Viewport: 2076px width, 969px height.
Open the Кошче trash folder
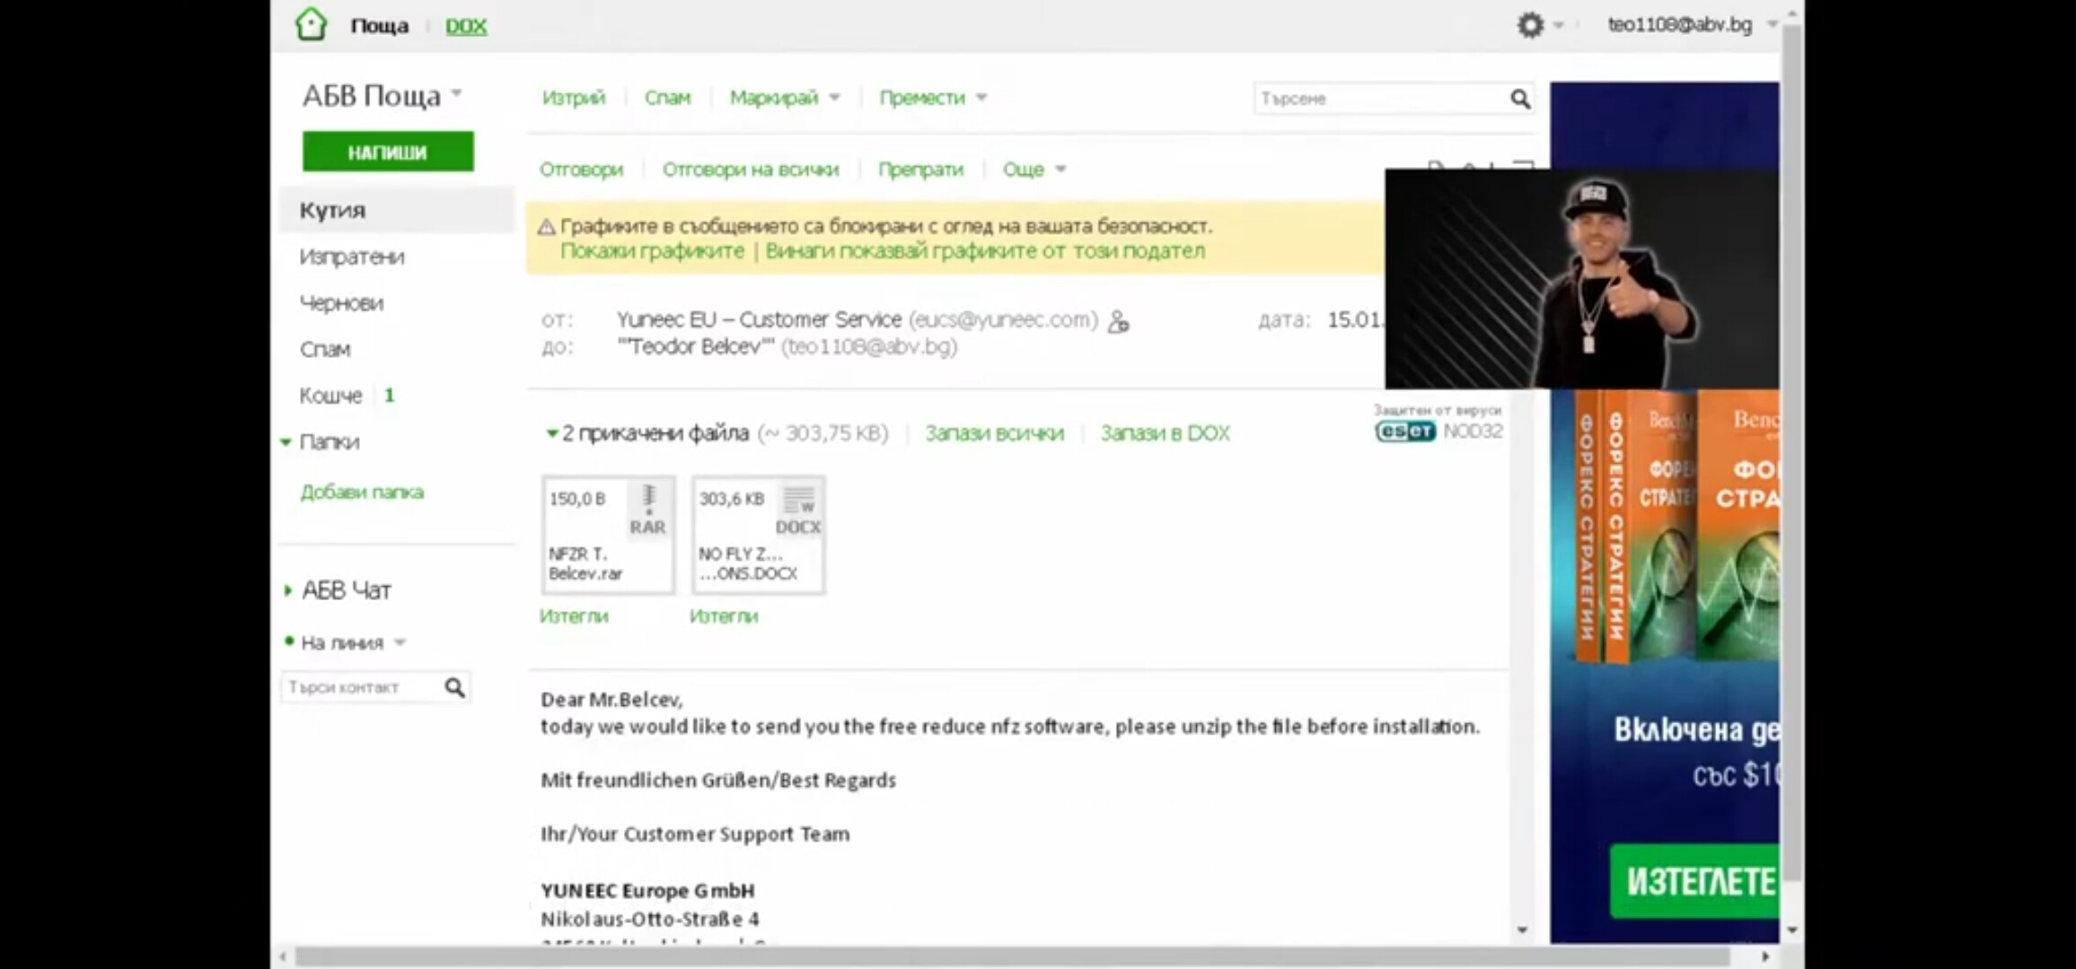pos(330,396)
